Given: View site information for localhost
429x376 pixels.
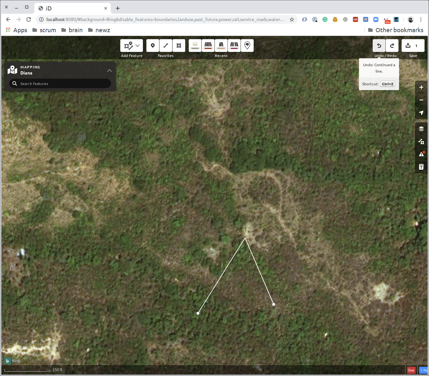Looking at the screenshot, I should point(41,19).
